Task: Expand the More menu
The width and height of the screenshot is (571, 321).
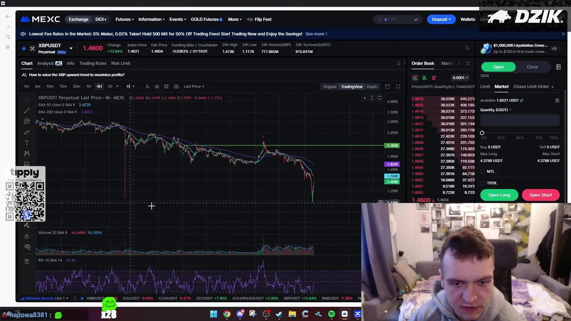Action: [x=235, y=19]
